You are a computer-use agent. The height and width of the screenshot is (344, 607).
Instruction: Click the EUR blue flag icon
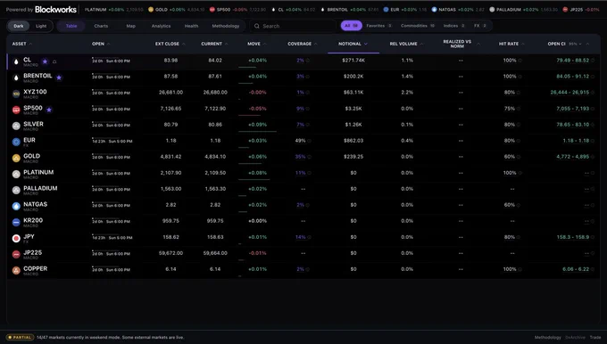(16, 142)
